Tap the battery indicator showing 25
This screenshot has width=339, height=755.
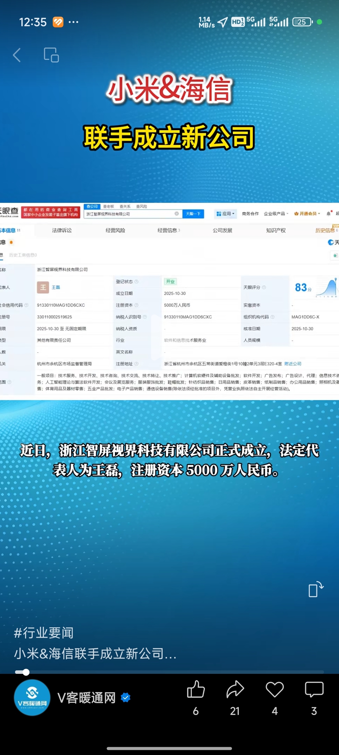303,22
